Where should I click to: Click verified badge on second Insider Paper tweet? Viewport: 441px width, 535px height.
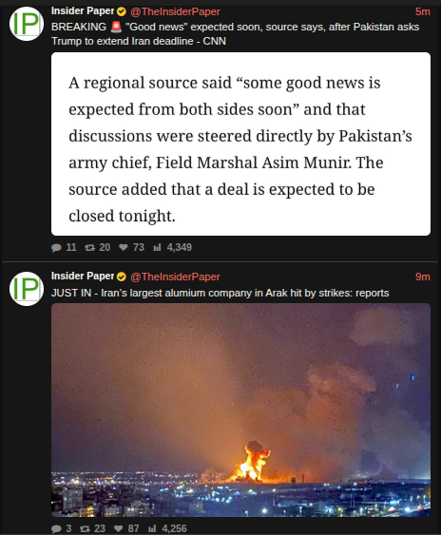[x=122, y=277]
